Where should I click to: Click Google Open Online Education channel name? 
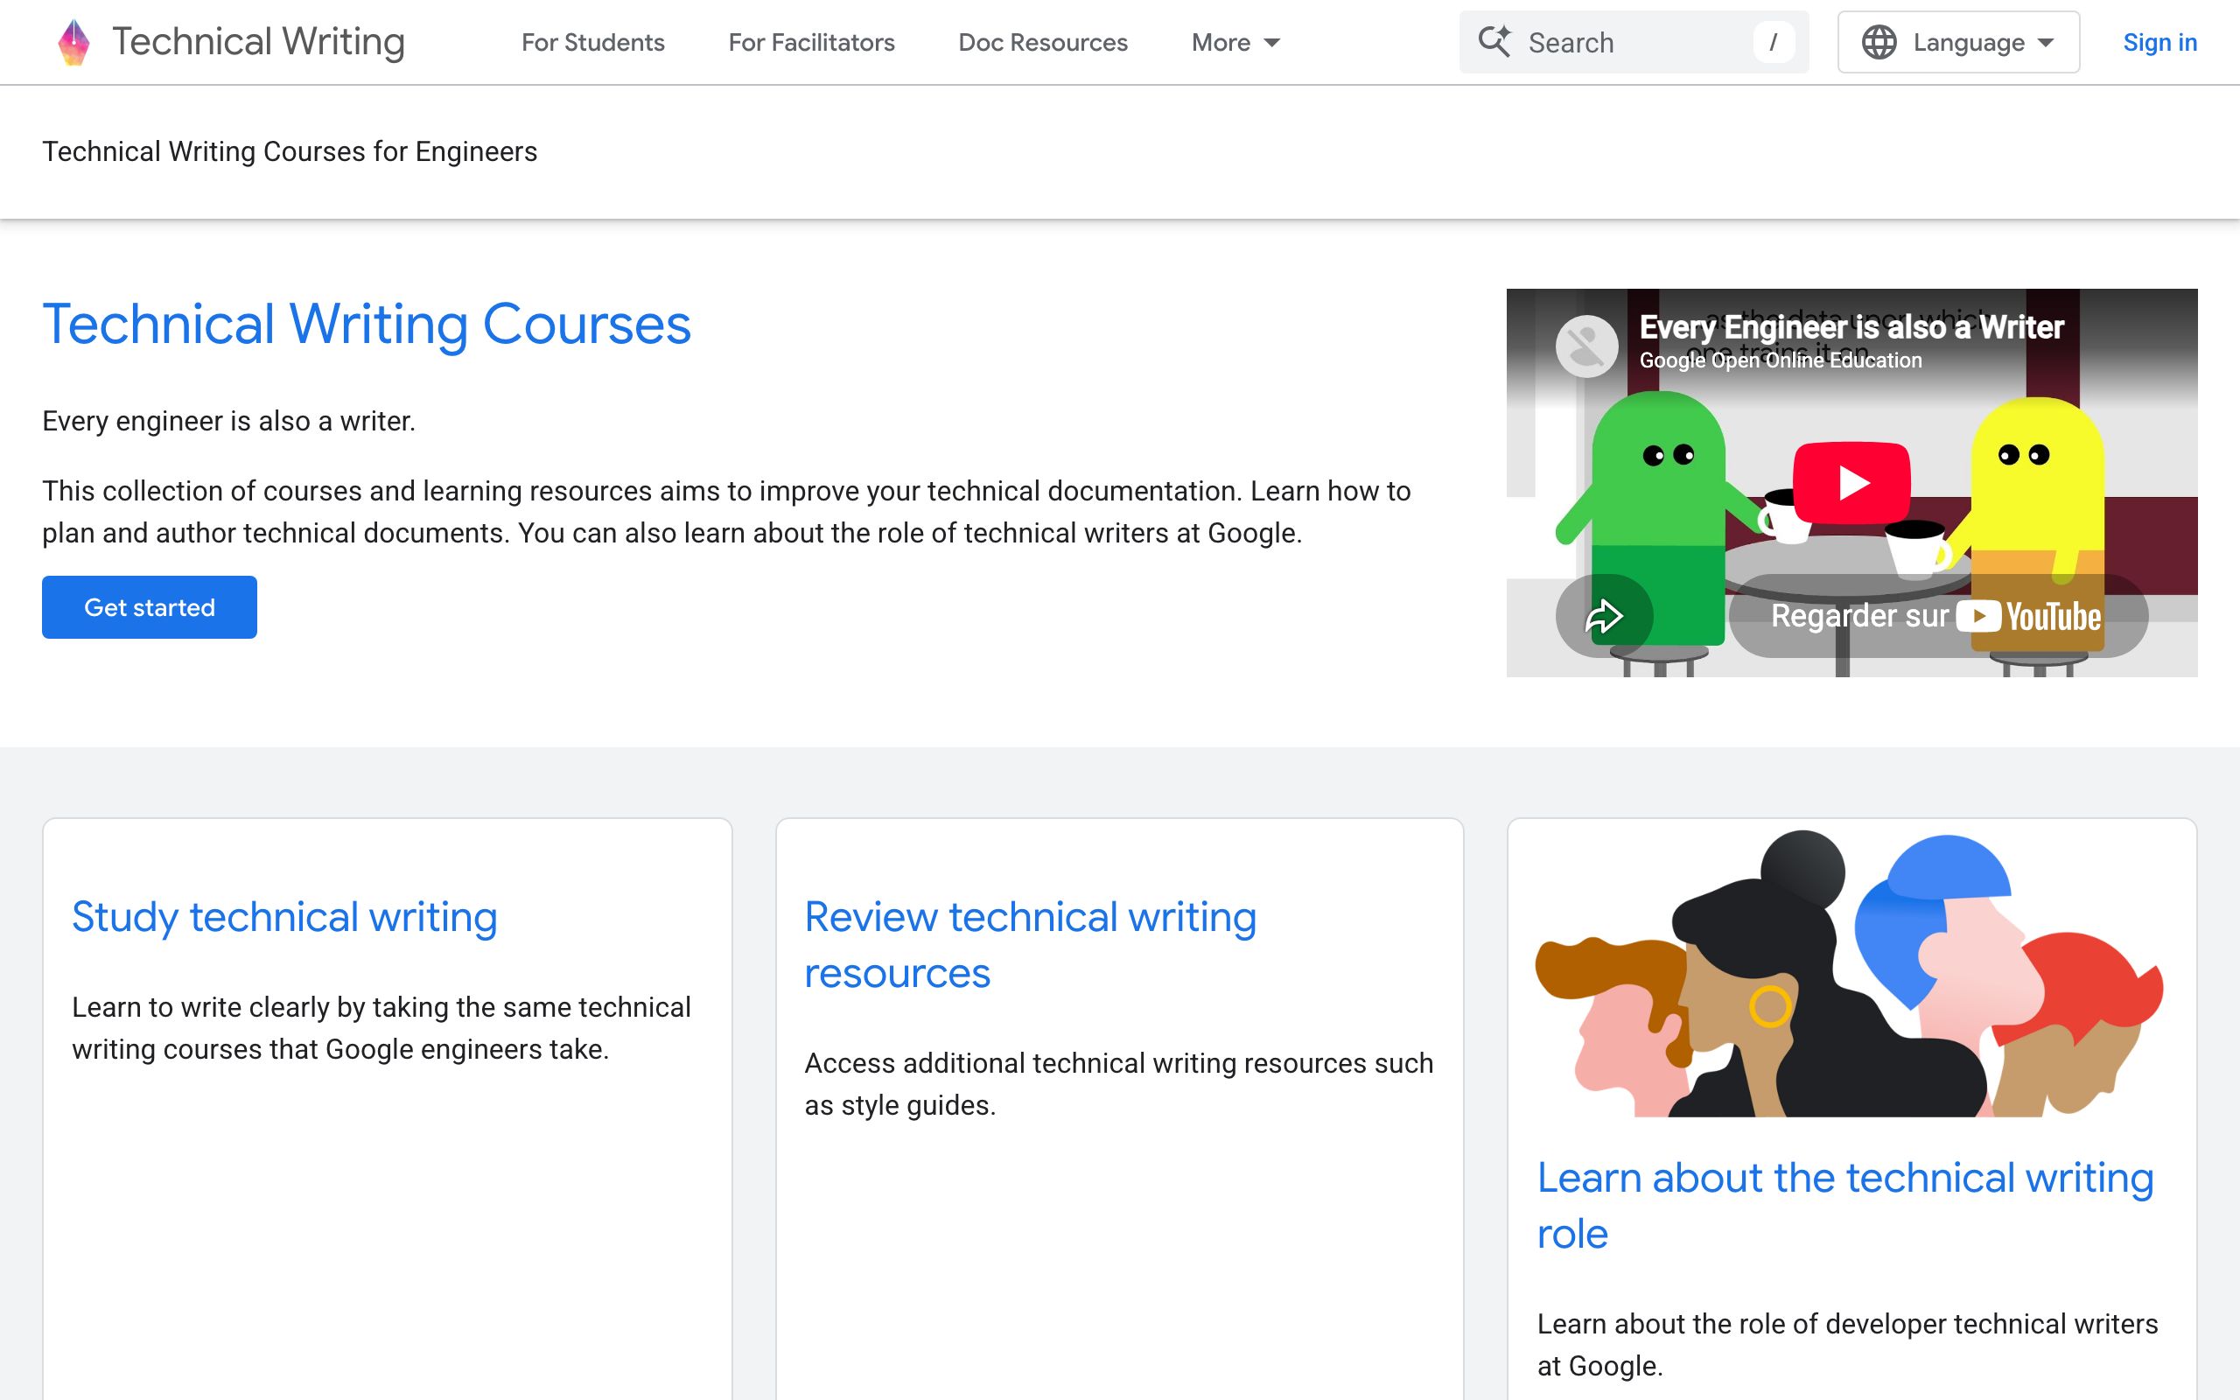click(1780, 360)
